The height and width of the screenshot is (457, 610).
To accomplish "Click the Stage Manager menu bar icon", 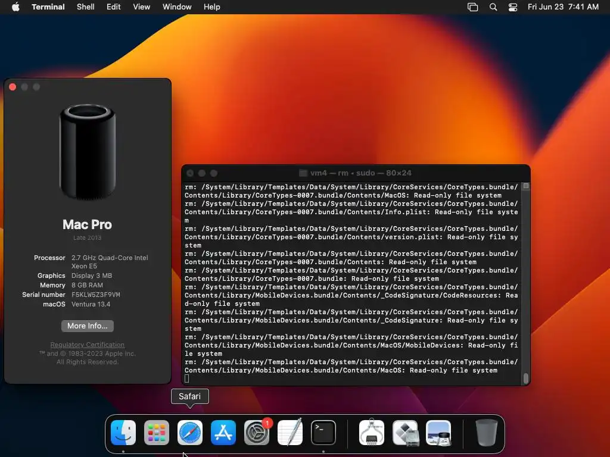I will coord(472,7).
